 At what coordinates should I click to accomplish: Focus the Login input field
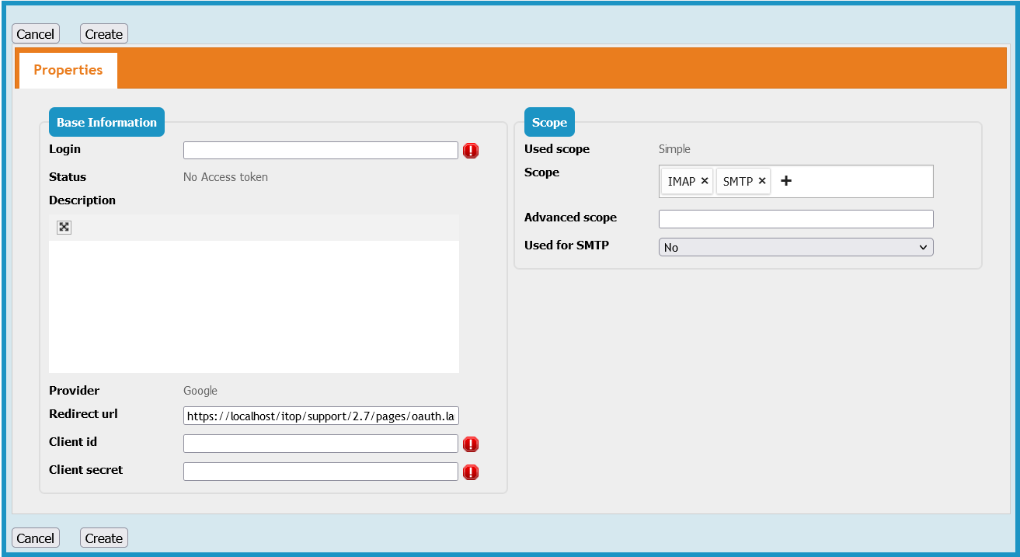pyautogui.click(x=320, y=151)
